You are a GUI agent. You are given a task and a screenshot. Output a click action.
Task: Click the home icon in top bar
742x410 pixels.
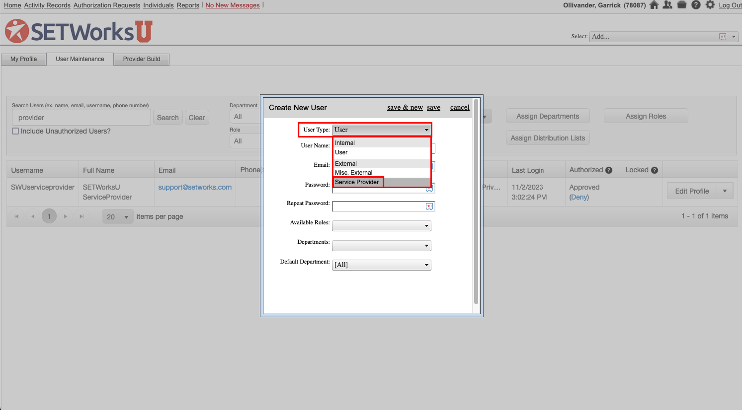click(x=654, y=5)
